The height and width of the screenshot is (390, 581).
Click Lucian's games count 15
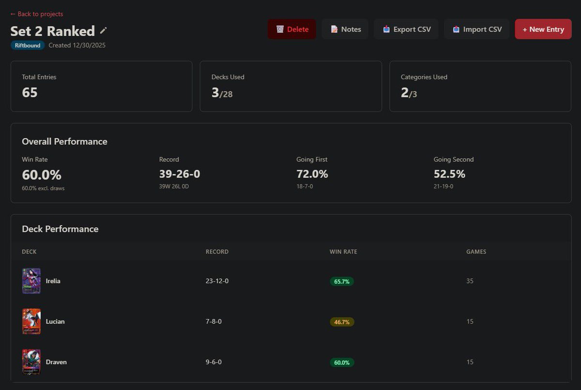(x=470, y=321)
